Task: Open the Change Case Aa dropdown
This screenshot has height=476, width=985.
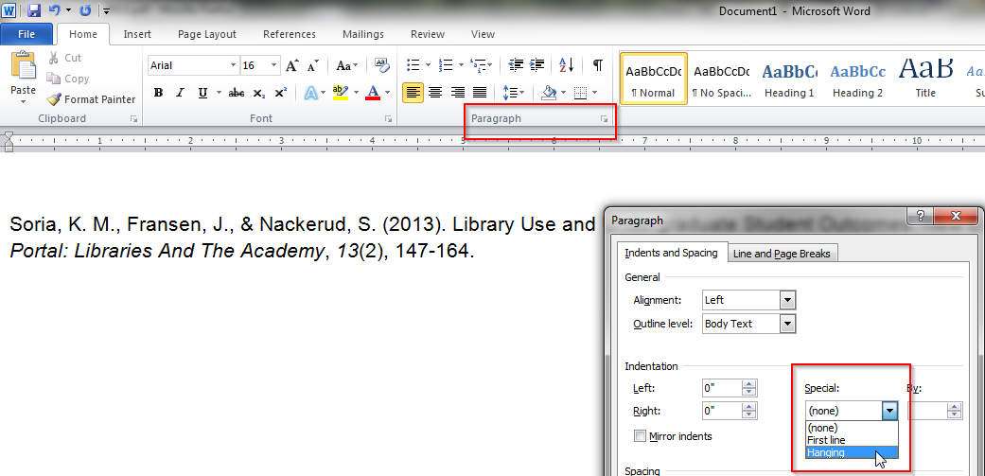Action: 346,65
